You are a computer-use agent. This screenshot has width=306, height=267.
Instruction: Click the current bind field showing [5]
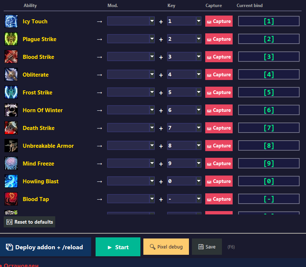point(269,92)
